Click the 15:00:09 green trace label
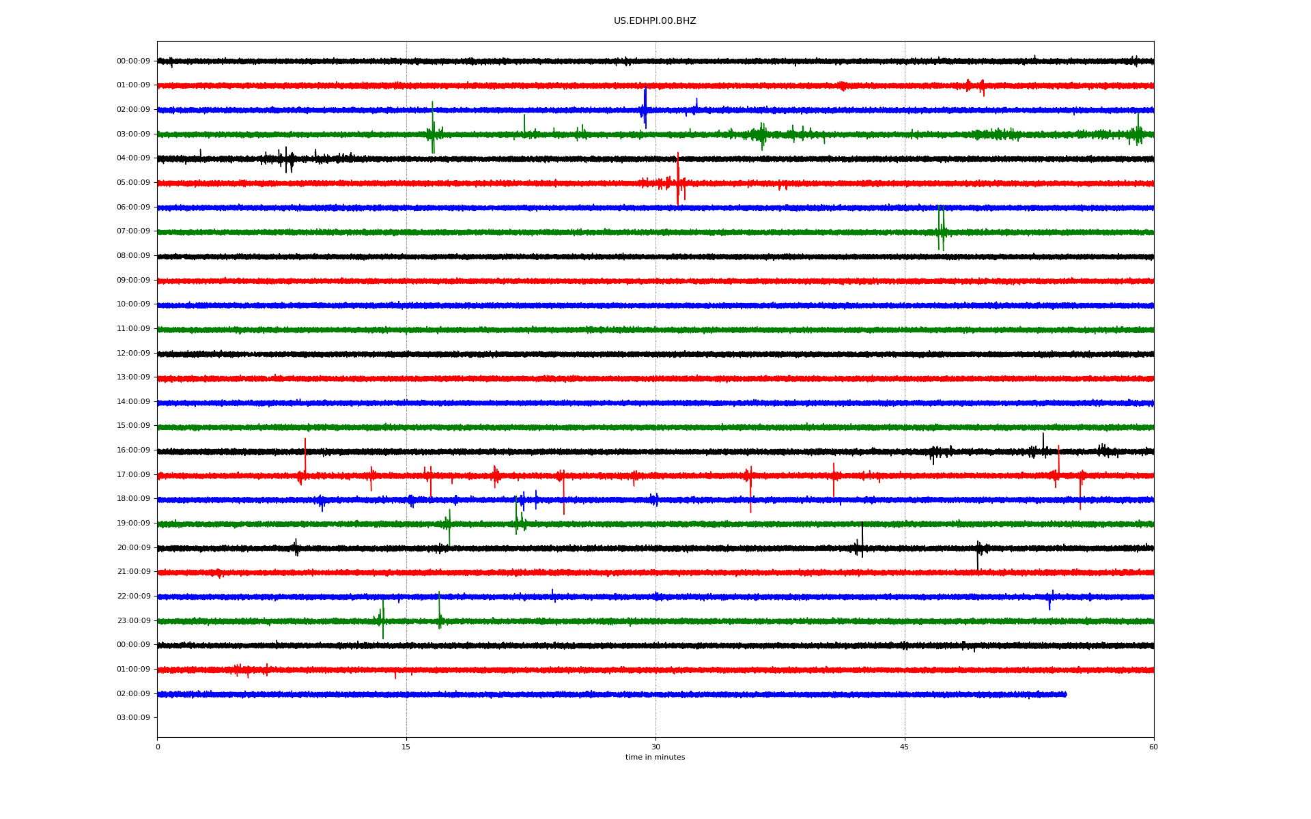This screenshot has width=1311, height=819. [133, 426]
